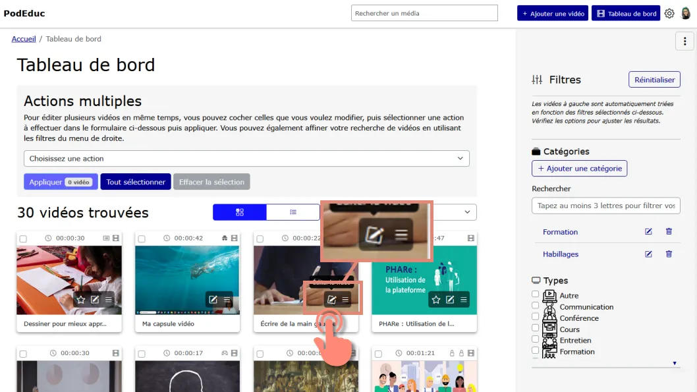The image size is (697, 392).
Task: Click the film icon on the 00:00:42 card header
Action: pyautogui.click(x=235, y=238)
